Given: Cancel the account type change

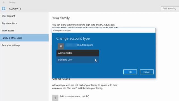Looking at the screenshot, I should 147,72.
